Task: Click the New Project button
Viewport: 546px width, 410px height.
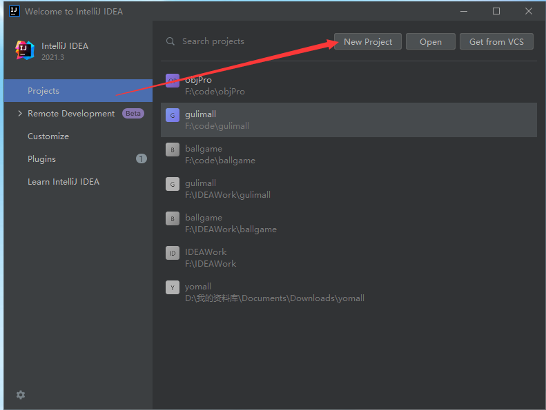Action: click(x=368, y=41)
